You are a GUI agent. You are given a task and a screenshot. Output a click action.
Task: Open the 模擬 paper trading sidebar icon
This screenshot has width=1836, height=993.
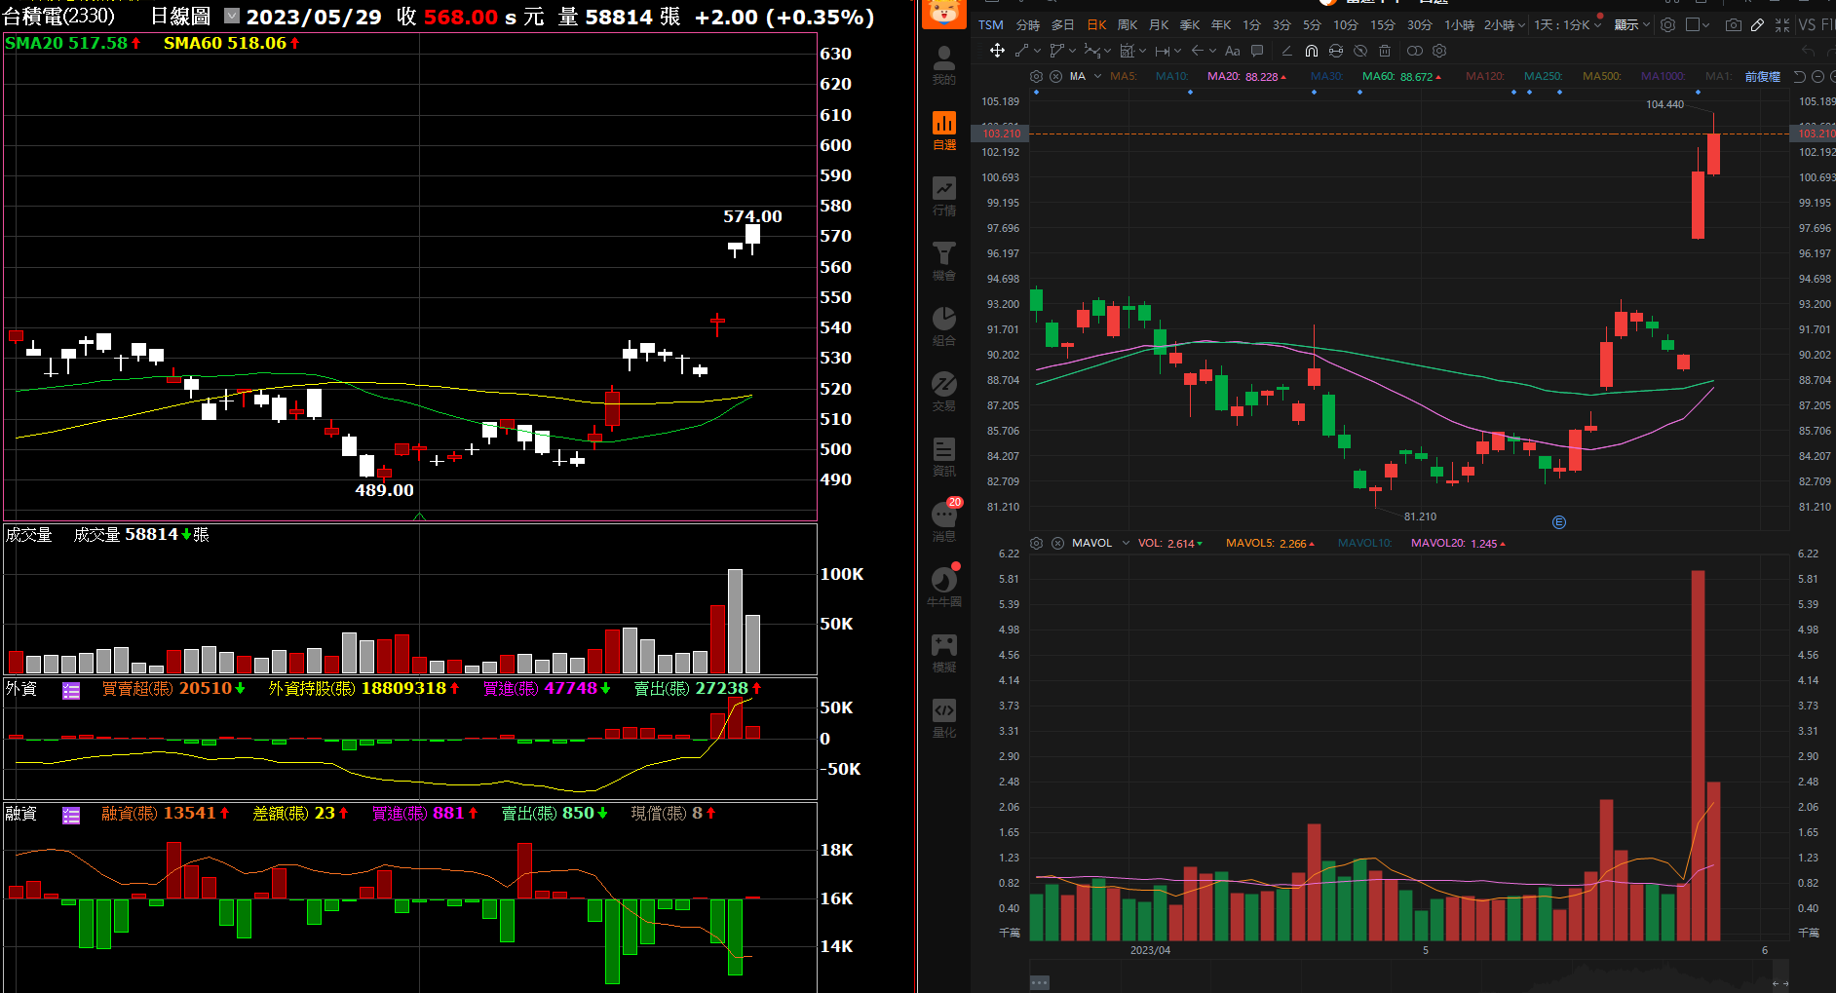coord(943,652)
